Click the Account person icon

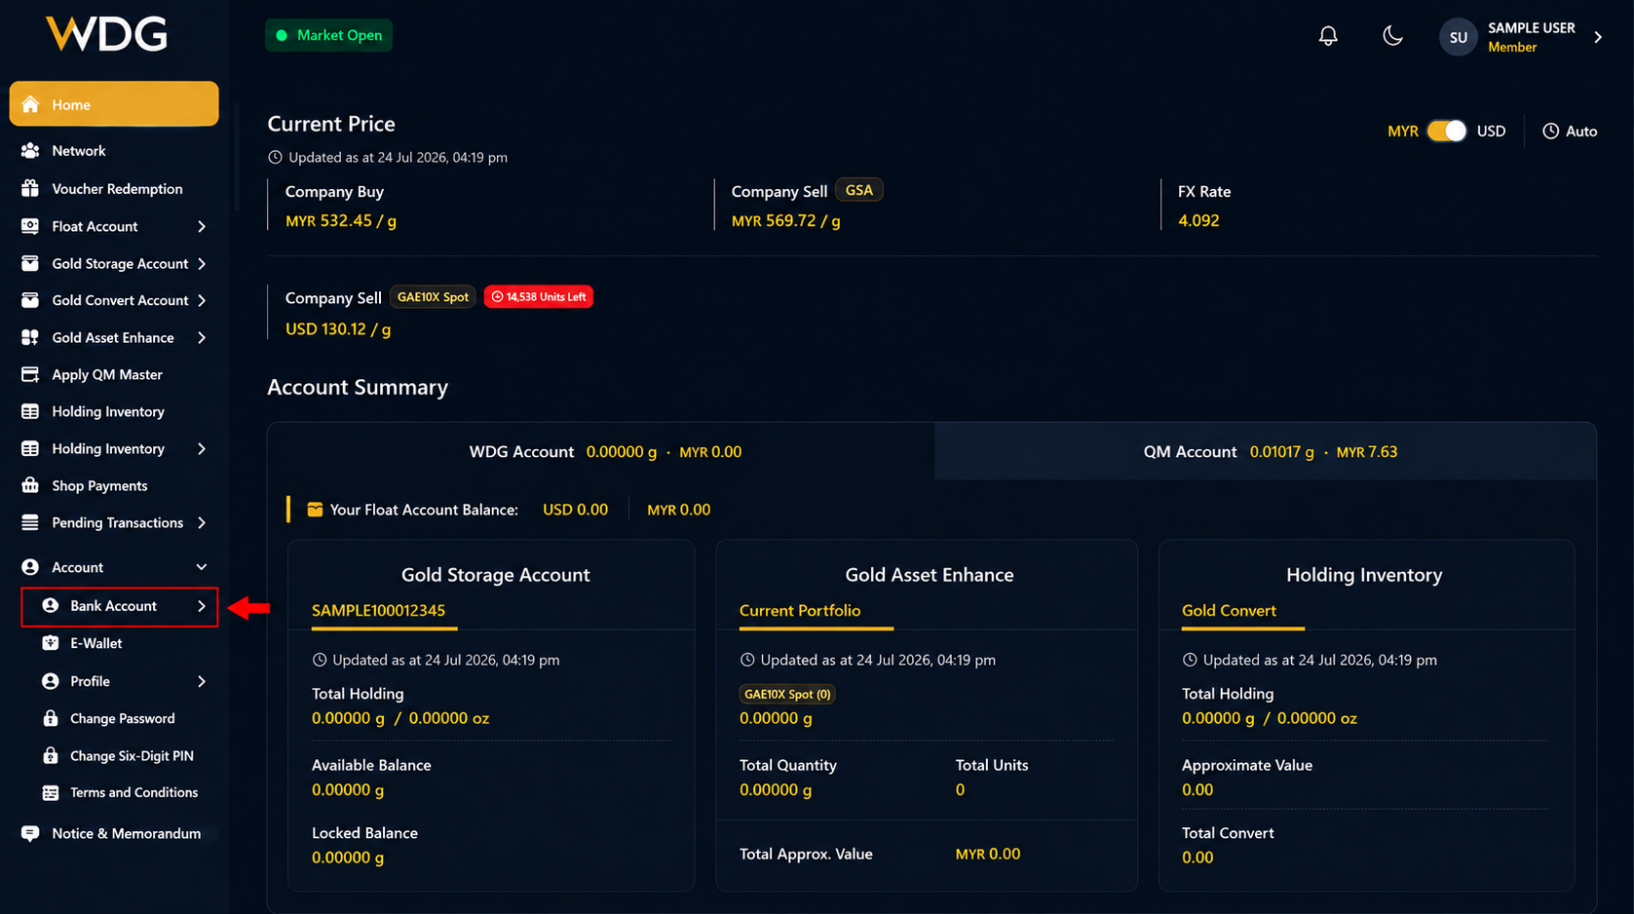pyautogui.click(x=30, y=567)
